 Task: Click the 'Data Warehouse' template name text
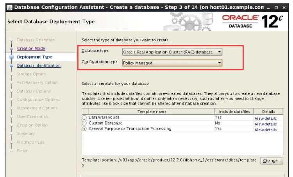tap(104, 117)
